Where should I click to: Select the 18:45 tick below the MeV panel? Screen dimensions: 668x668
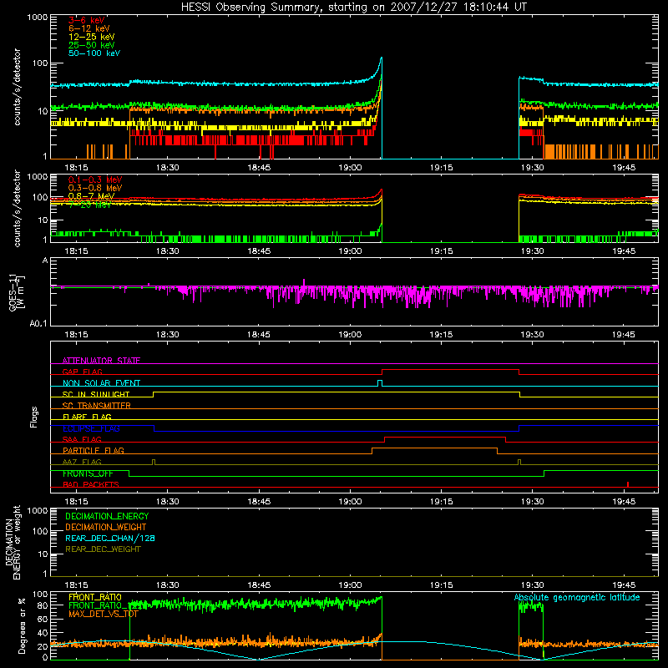point(259,251)
